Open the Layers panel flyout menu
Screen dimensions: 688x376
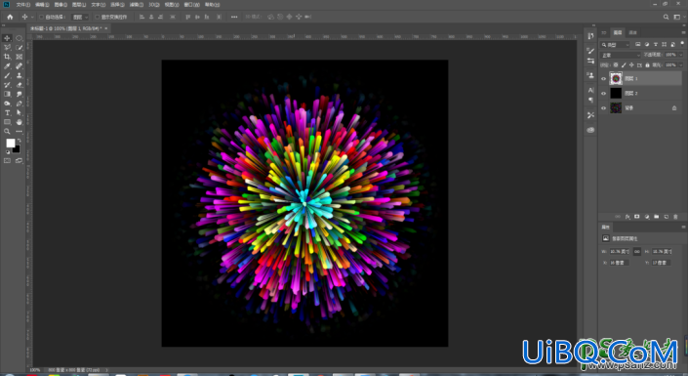click(x=684, y=32)
